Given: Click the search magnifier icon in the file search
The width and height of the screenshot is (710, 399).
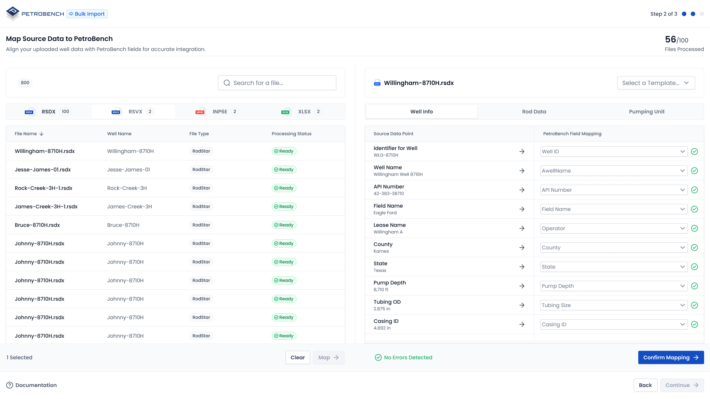Looking at the screenshot, I should [x=227, y=83].
